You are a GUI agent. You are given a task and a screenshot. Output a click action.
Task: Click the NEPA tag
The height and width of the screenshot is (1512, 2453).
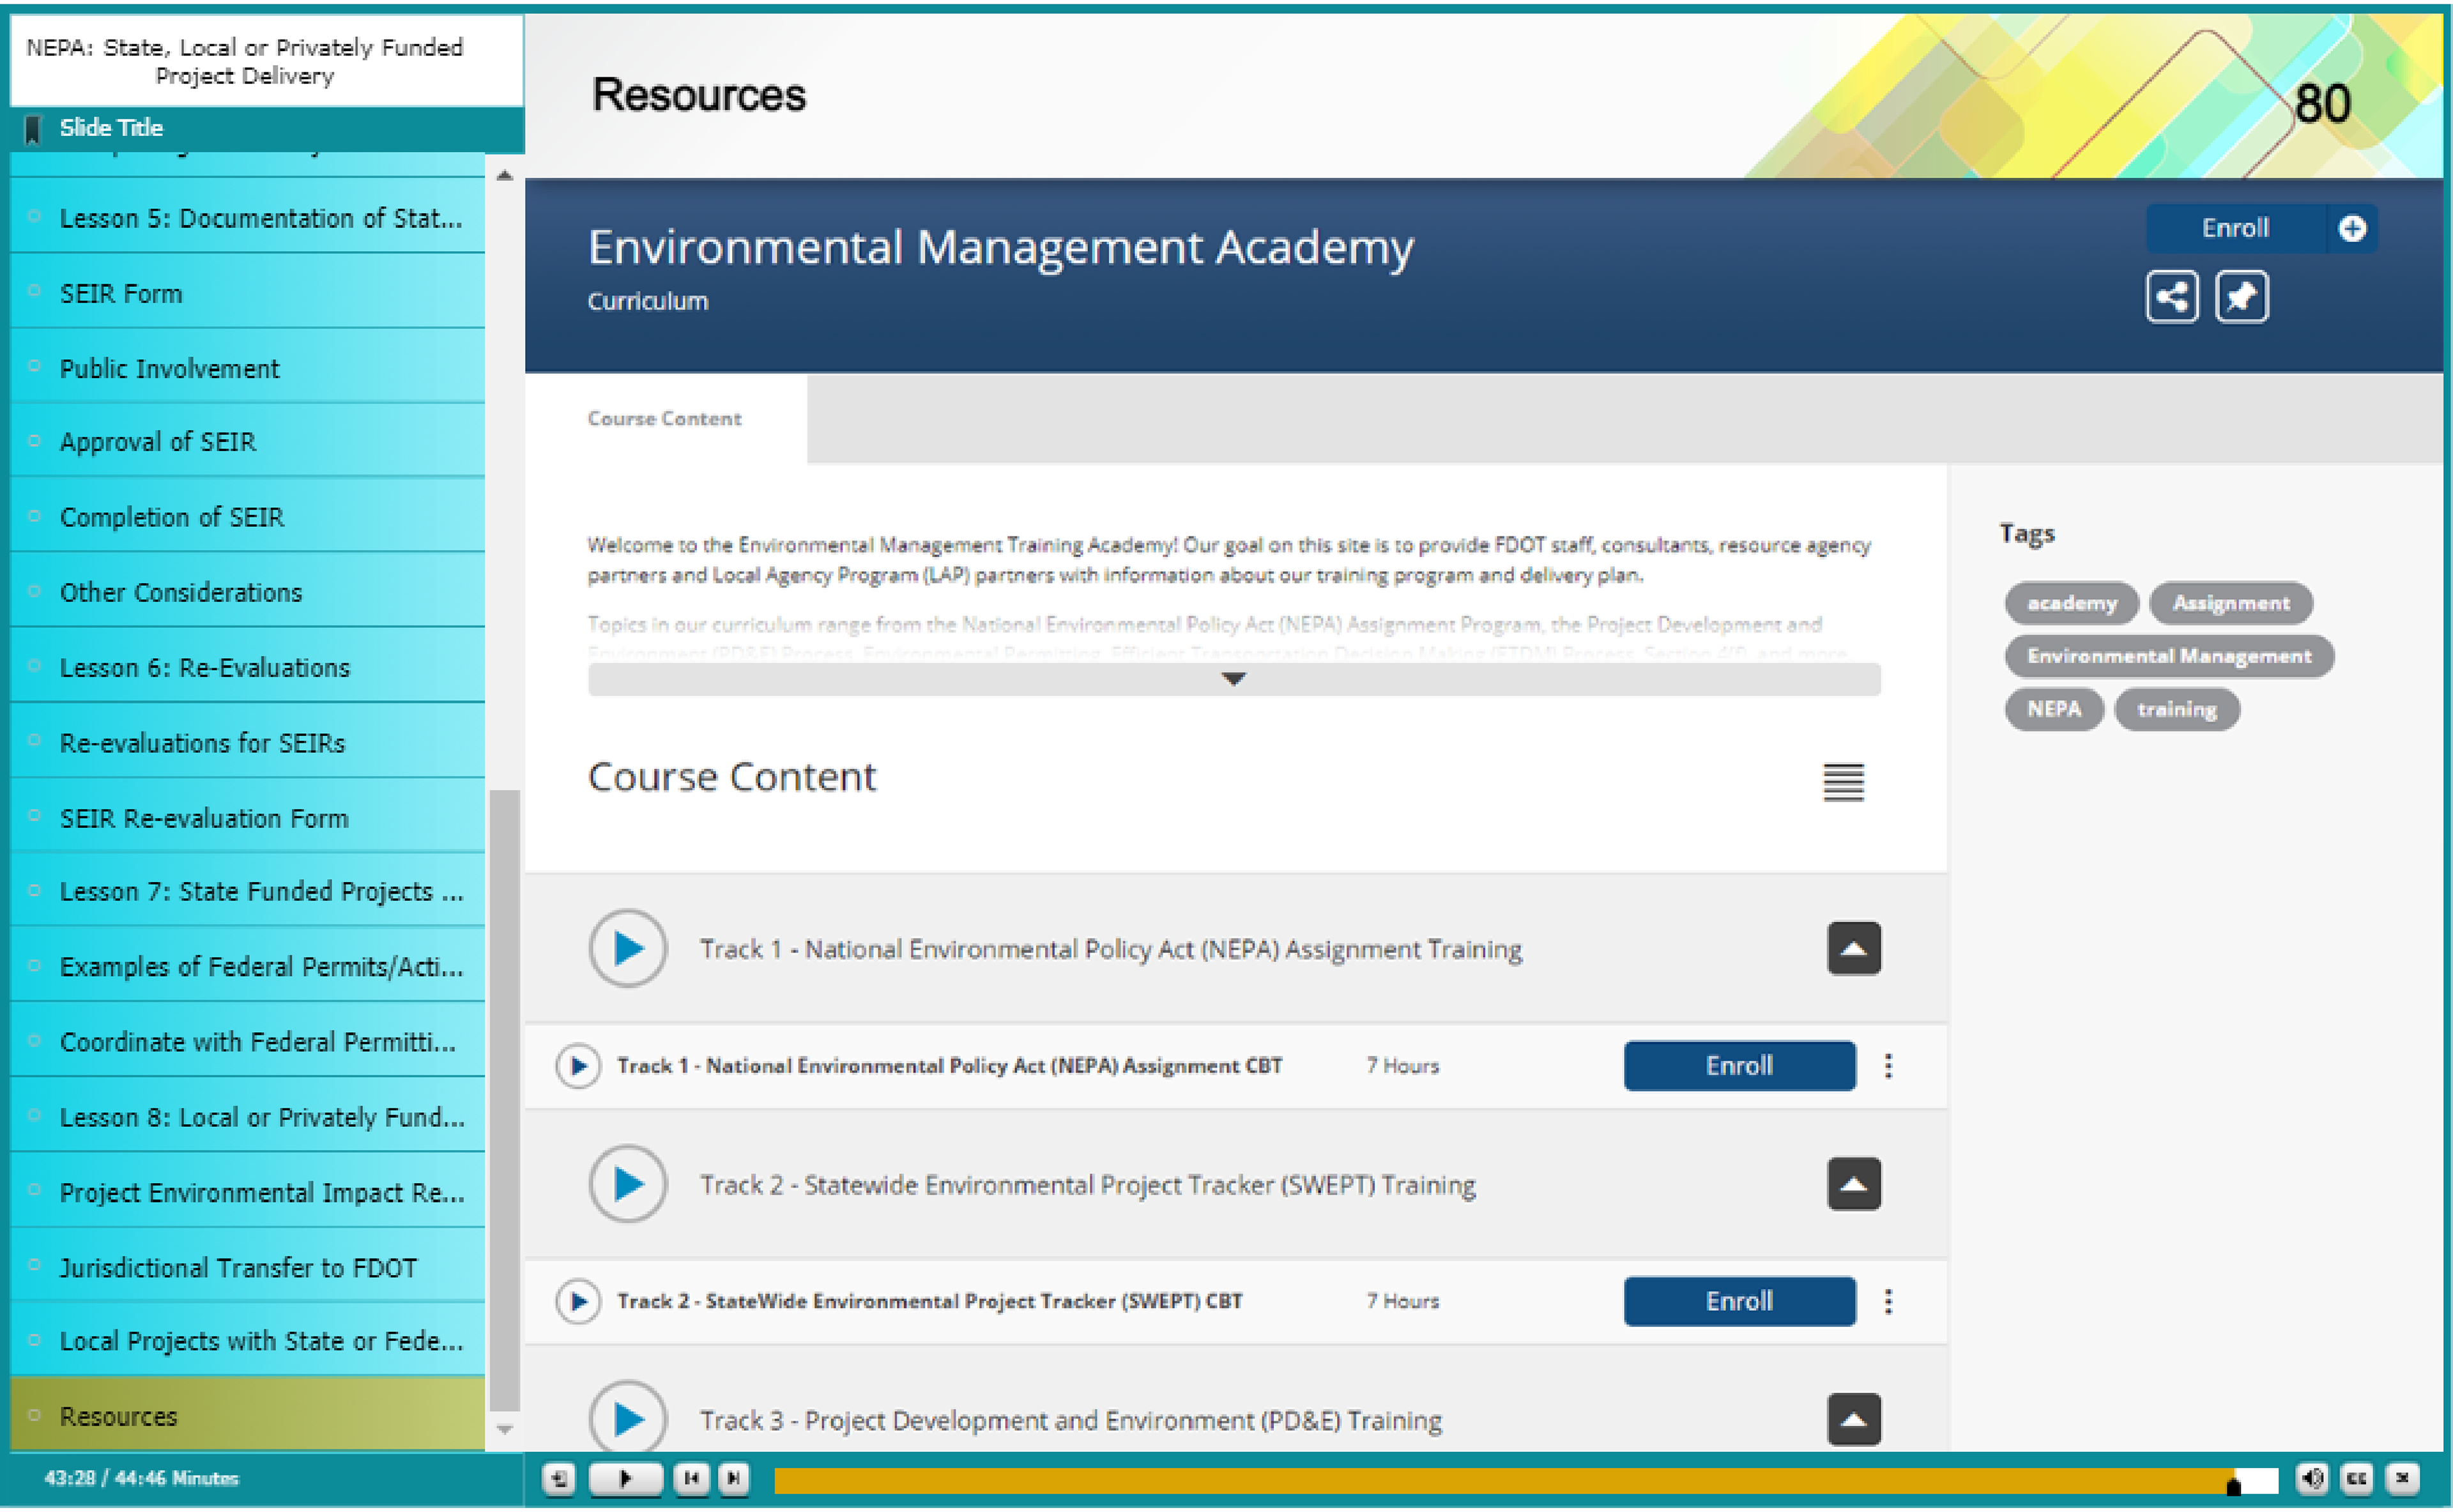click(2054, 709)
